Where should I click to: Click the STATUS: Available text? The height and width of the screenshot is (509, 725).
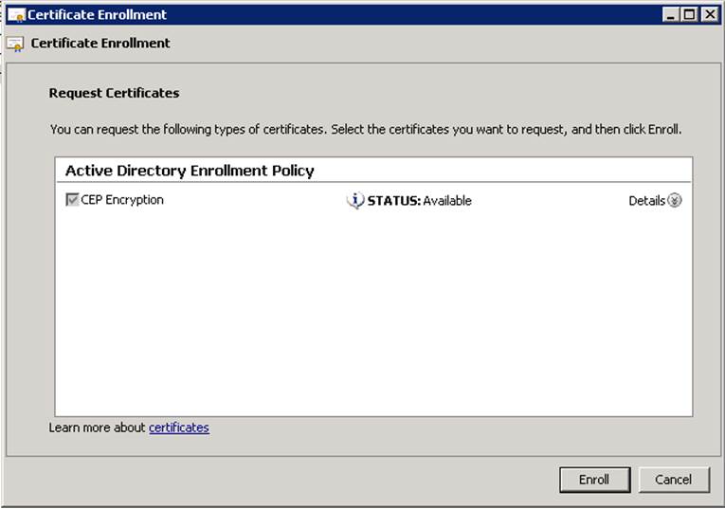coord(419,200)
